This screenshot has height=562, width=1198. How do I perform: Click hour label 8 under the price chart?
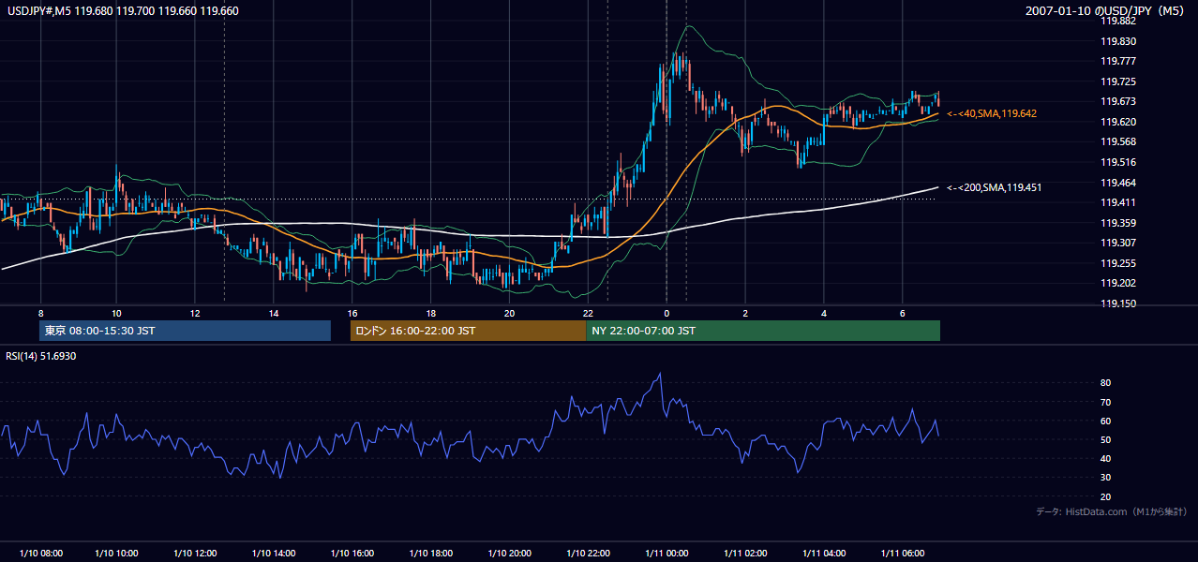click(40, 313)
